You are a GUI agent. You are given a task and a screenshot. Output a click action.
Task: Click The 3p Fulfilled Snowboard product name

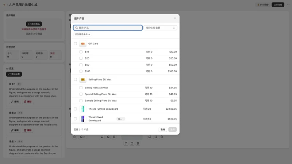(103, 109)
